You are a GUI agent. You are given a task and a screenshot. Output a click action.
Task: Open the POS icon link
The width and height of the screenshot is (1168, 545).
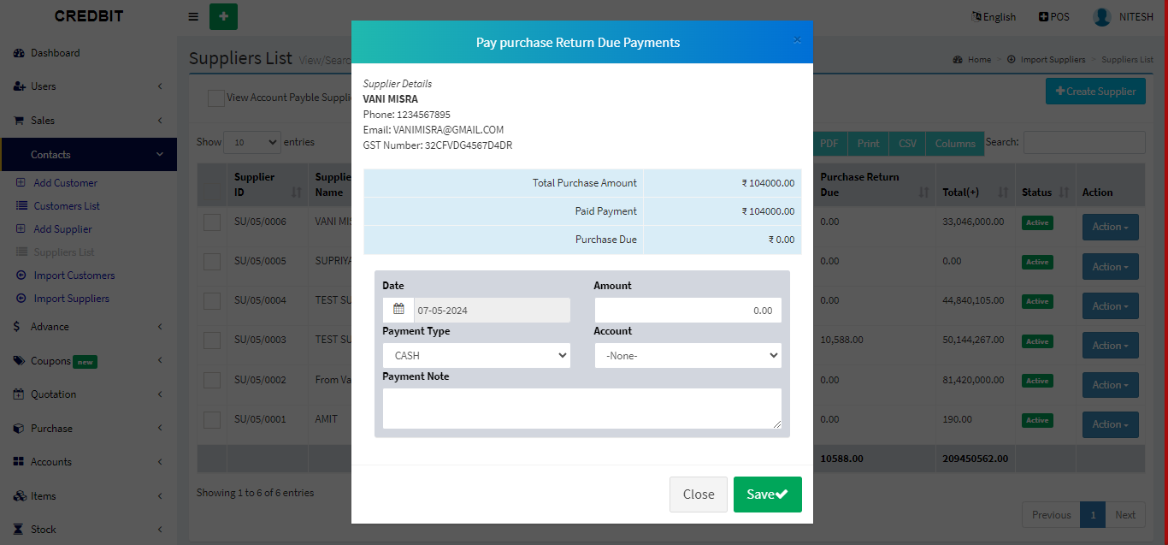(x=1043, y=16)
